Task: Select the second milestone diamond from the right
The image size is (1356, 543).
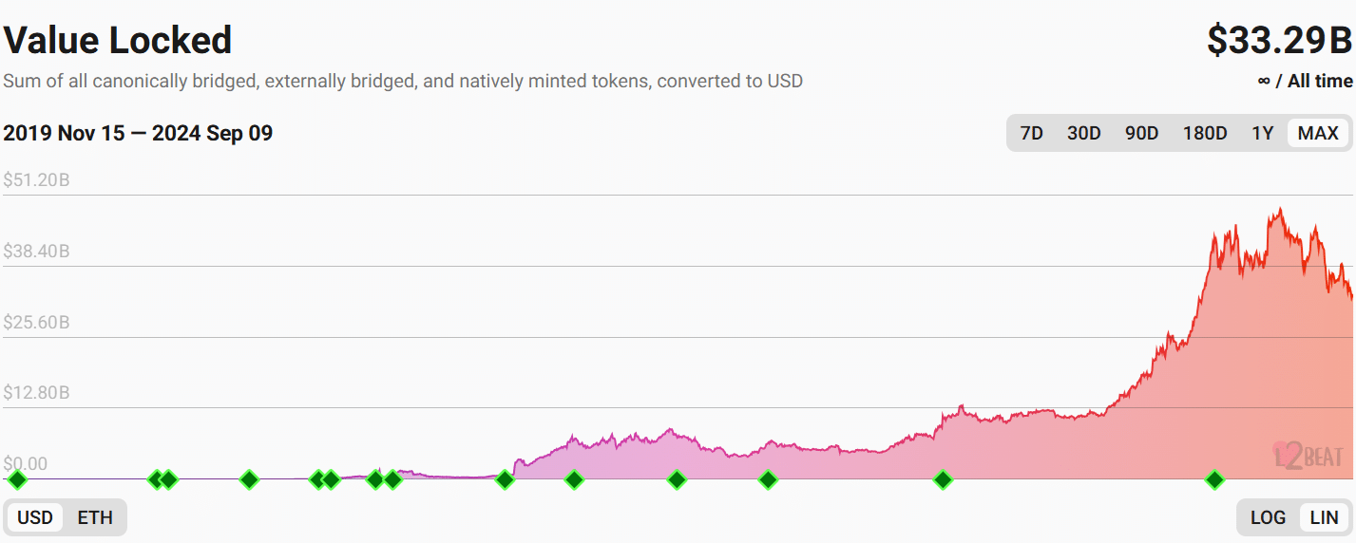Action: click(943, 479)
